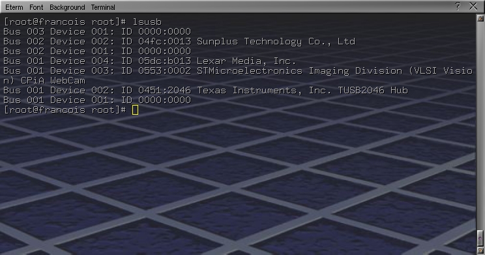Click the Lexar Media, Inc. line
Viewport: 485px width, 255px height.
pyautogui.click(x=150, y=61)
